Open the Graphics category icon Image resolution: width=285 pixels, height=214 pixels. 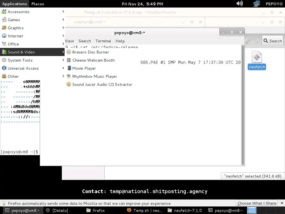pyautogui.click(x=4, y=28)
